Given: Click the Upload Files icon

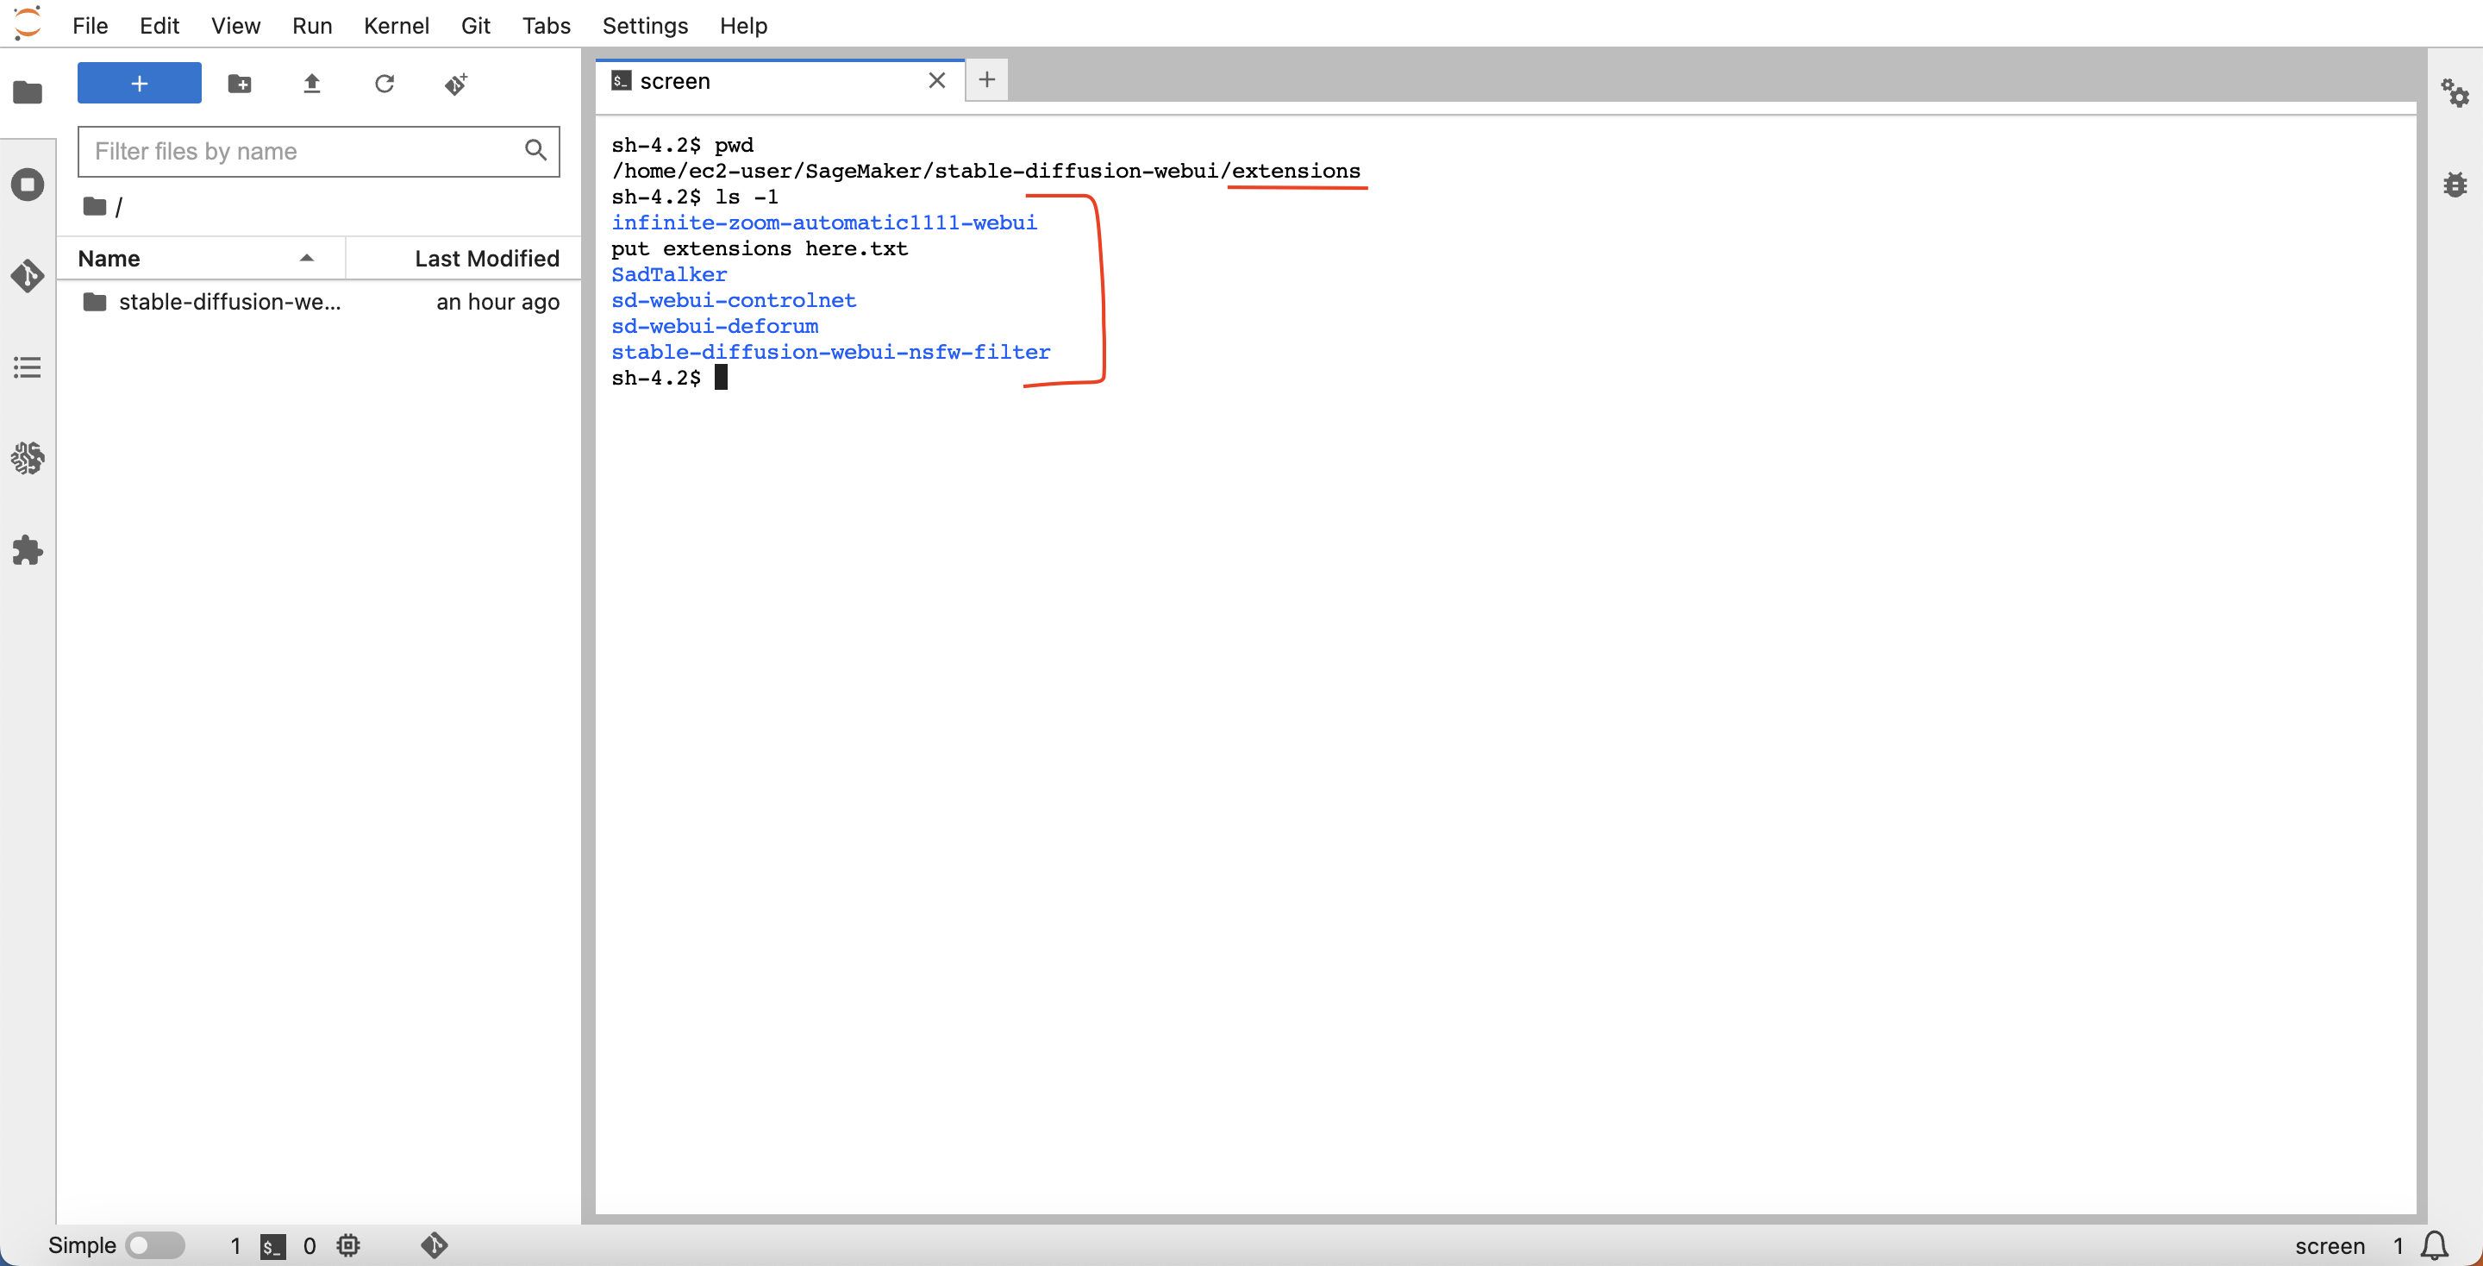Looking at the screenshot, I should coord(311,84).
